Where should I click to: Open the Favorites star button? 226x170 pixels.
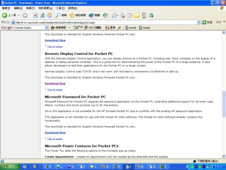point(77,15)
